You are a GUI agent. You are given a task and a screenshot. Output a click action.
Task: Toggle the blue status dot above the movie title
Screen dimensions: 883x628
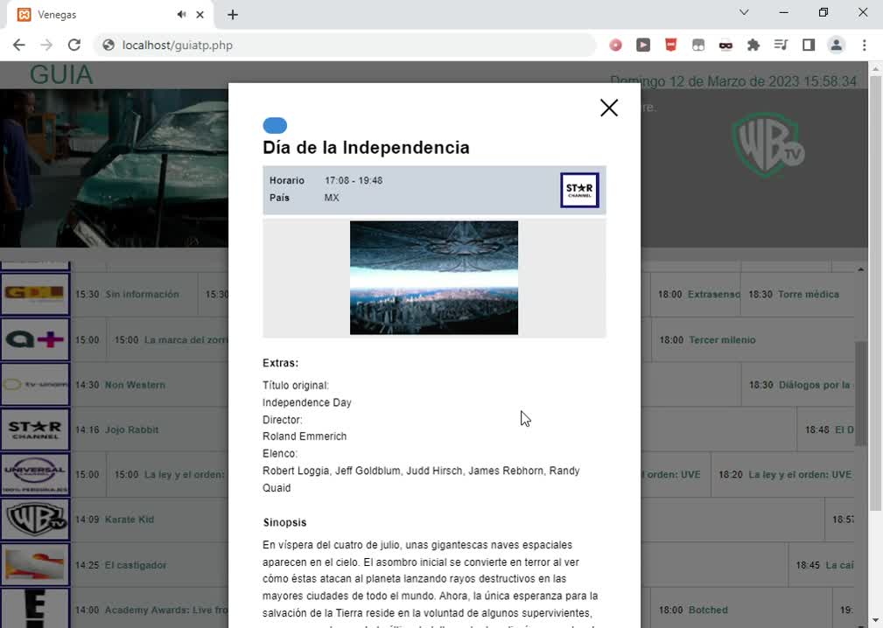[275, 125]
